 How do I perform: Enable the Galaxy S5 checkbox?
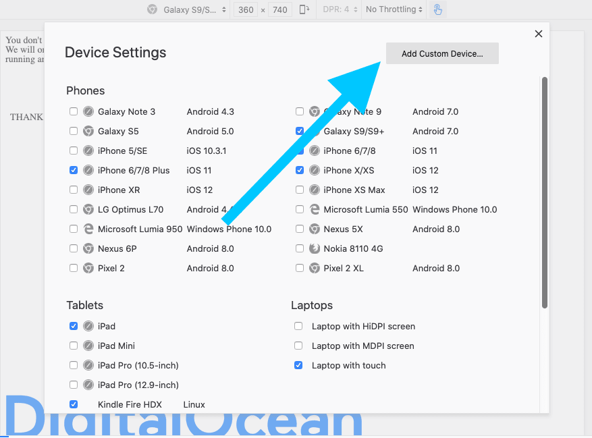74,131
